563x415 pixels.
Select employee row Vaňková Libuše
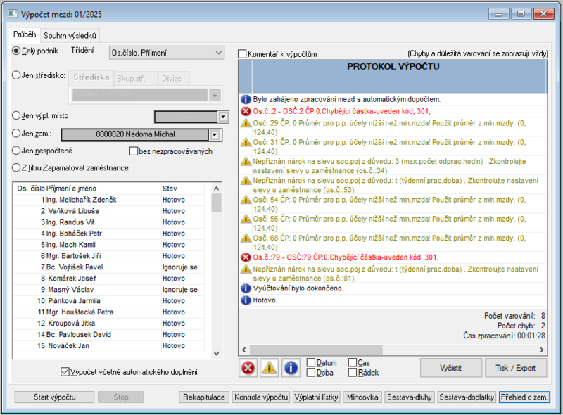[x=109, y=211]
